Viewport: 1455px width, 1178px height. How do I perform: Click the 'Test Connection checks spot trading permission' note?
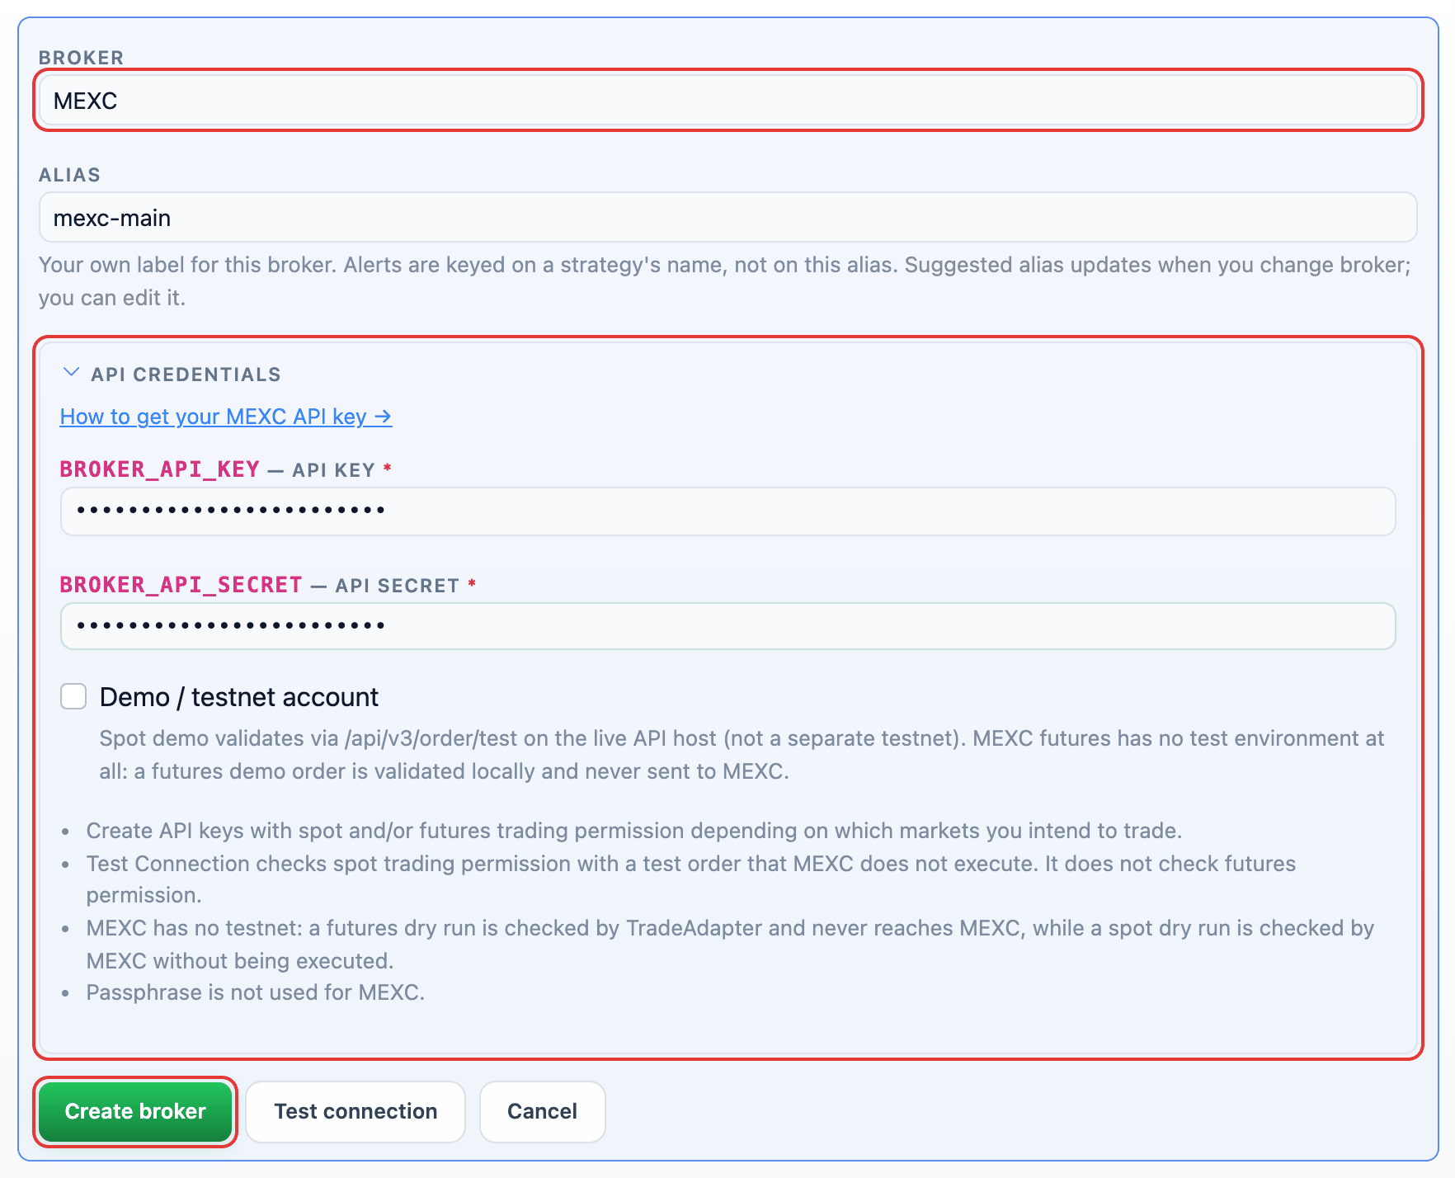click(x=691, y=879)
